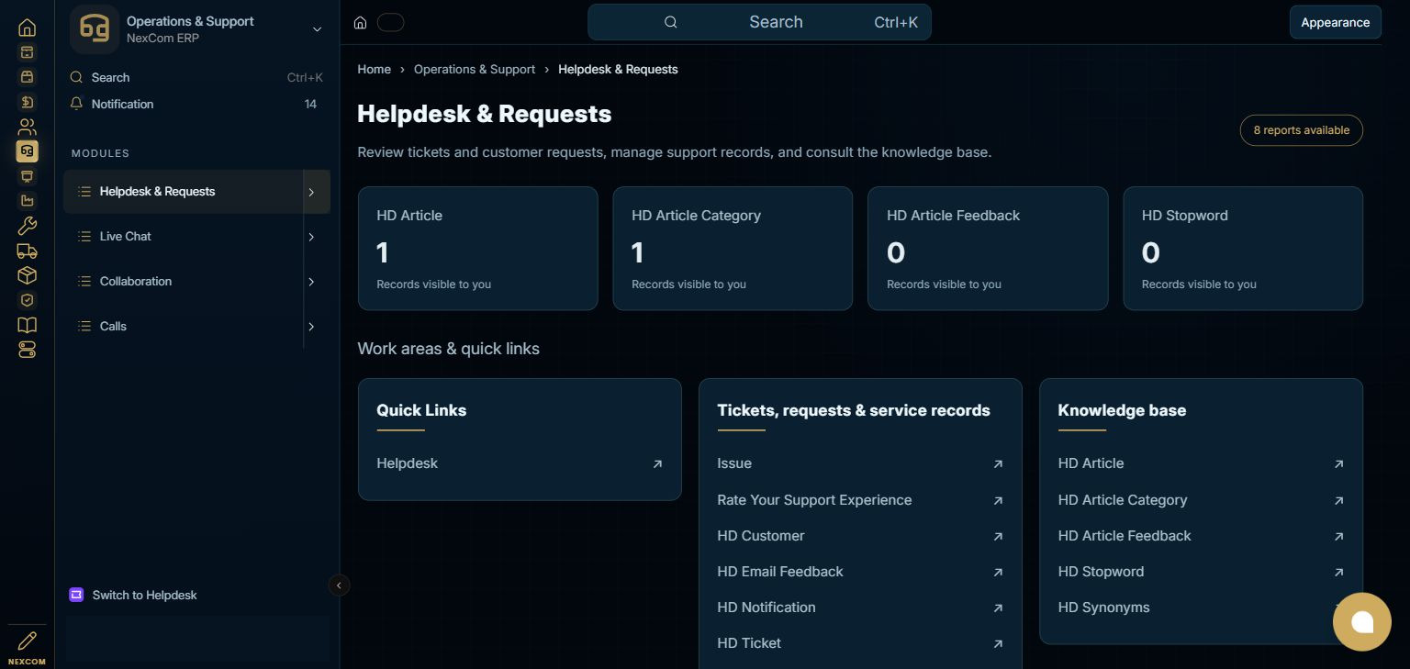Screen dimensions: 1410x669
Task: Open the toggle switches icon in the left rail
Action: [x=27, y=350]
